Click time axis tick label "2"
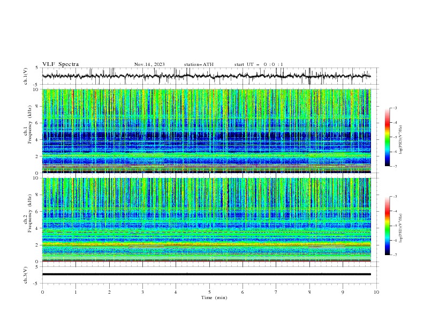Screen dimensions: 424x328 [x=109, y=292]
